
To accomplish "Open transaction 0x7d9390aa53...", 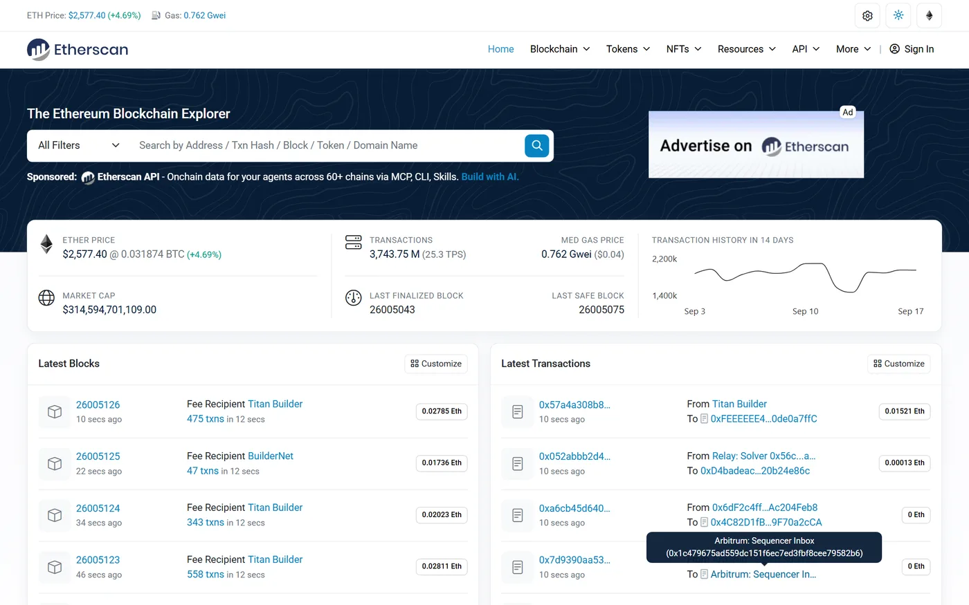I will coord(574,560).
